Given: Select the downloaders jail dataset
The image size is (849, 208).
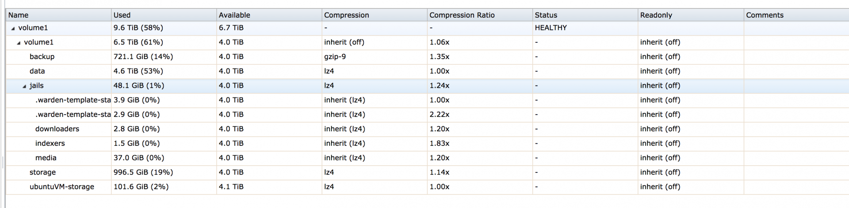Looking at the screenshot, I should pyautogui.click(x=57, y=129).
